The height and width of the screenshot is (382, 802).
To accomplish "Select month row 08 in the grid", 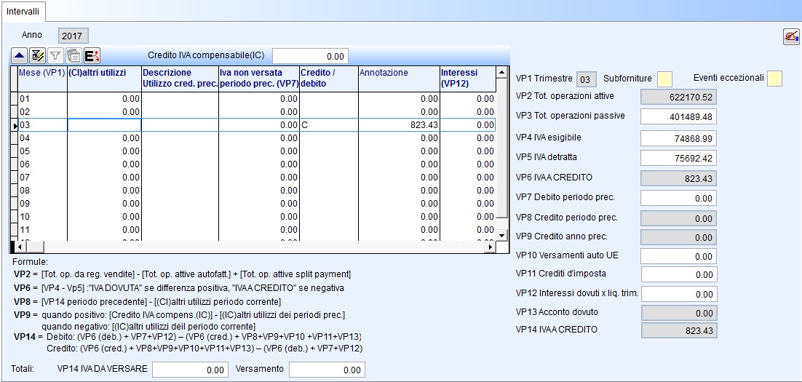I will (253, 191).
